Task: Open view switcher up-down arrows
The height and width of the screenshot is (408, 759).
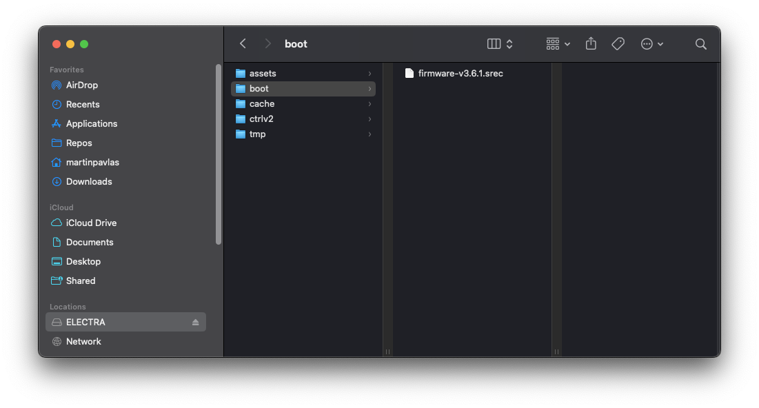Action: click(x=509, y=44)
